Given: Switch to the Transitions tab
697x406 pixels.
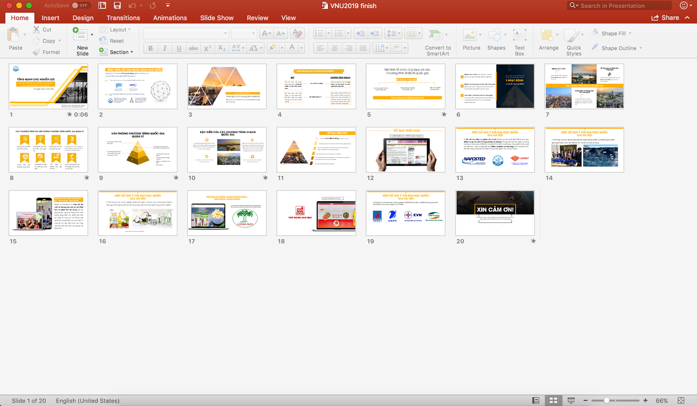Looking at the screenshot, I should coord(123,18).
